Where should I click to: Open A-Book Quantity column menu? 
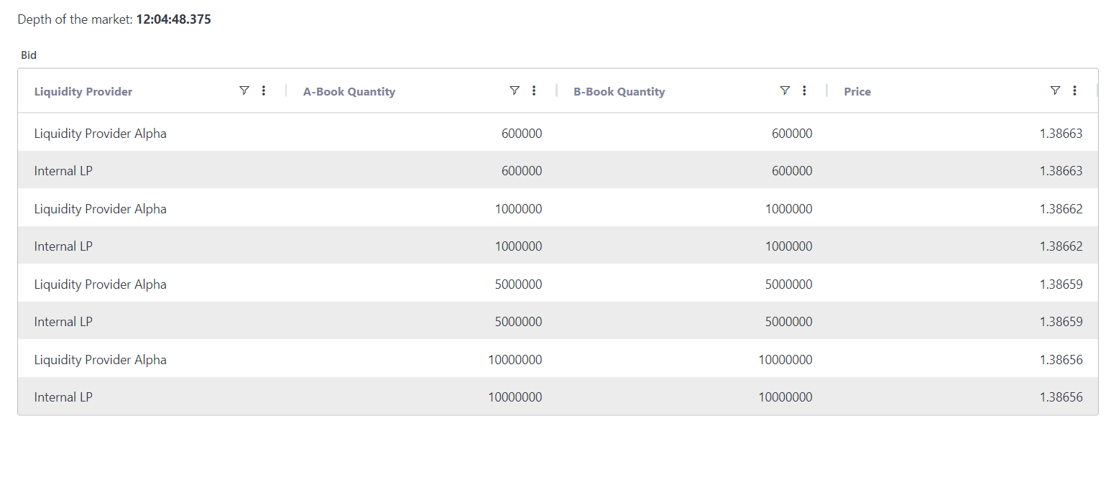pos(534,91)
